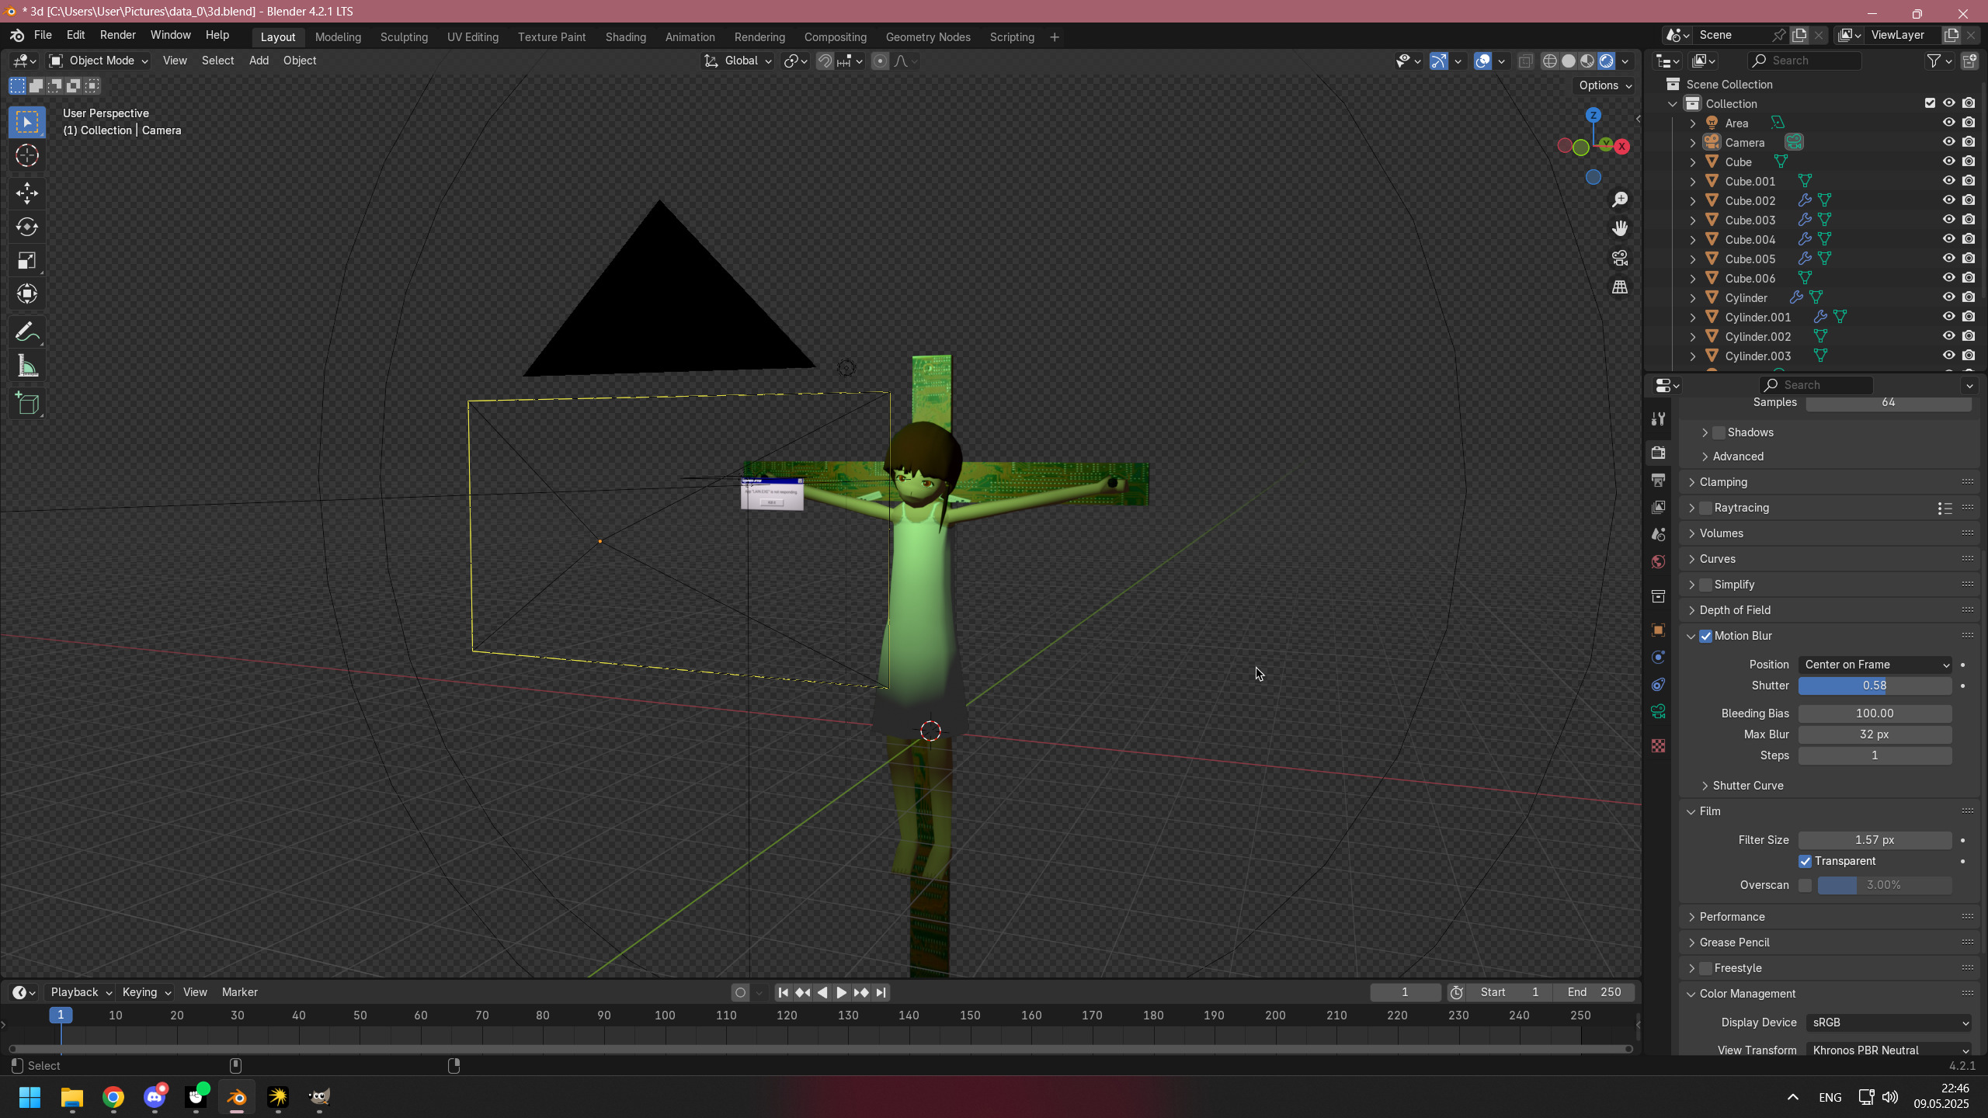The width and height of the screenshot is (1988, 1118).
Task: Select the Move tool in the toolbar
Action: click(27, 193)
